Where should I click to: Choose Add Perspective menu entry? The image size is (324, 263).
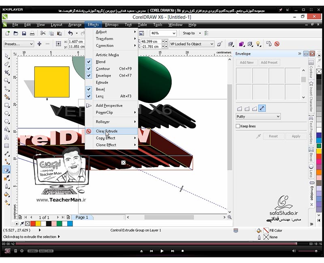pos(112,106)
